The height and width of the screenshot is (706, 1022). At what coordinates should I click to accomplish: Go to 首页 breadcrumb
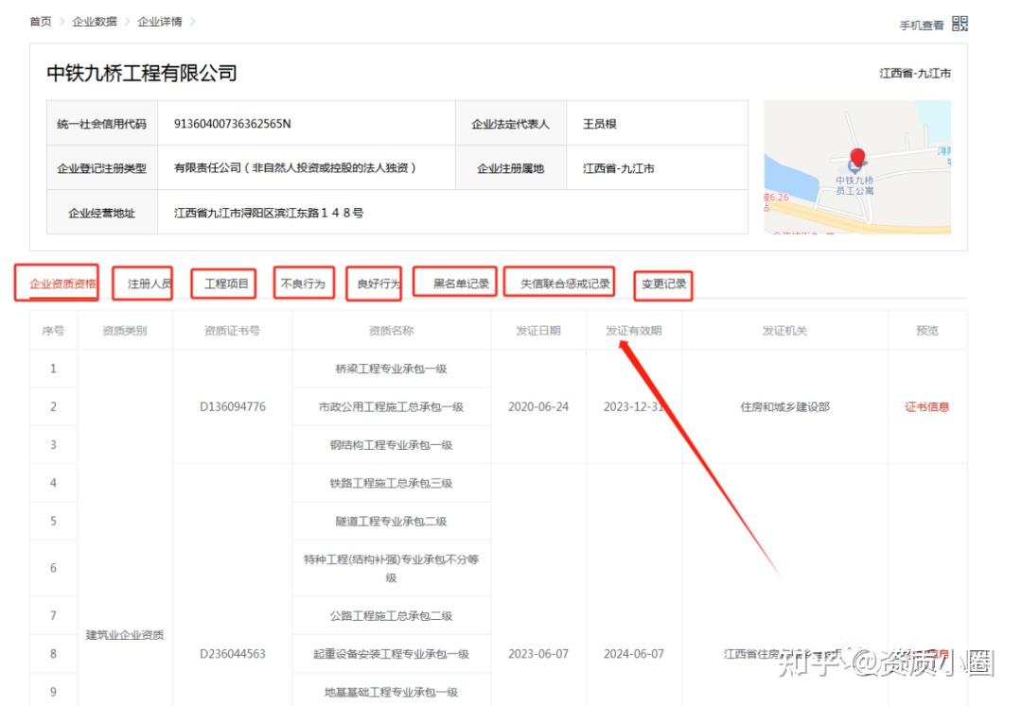(x=41, y=22)
